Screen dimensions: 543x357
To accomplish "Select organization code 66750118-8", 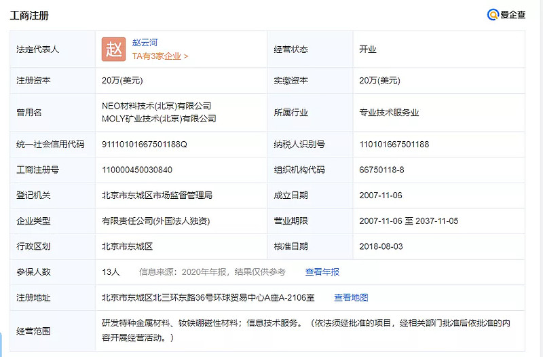I will coord(381,170).
